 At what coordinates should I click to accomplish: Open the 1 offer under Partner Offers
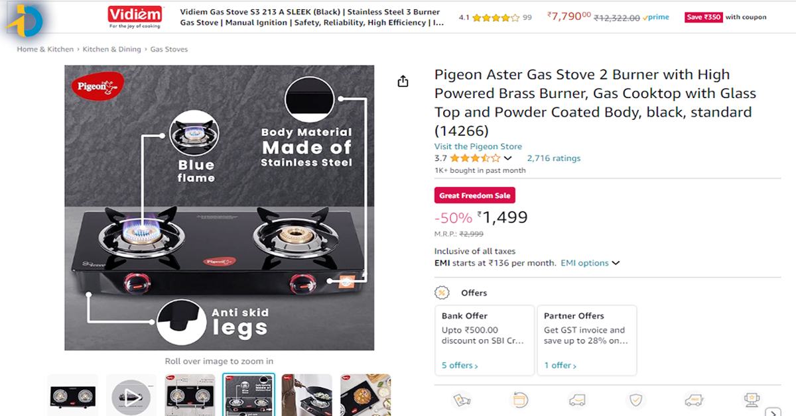click(560, 365)
